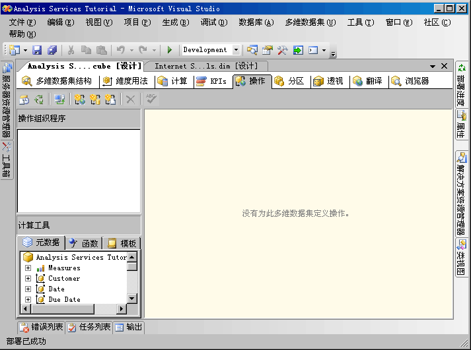The image size is (471, 350).
Task: Open the 输出 panel
Action: (129, 327)
